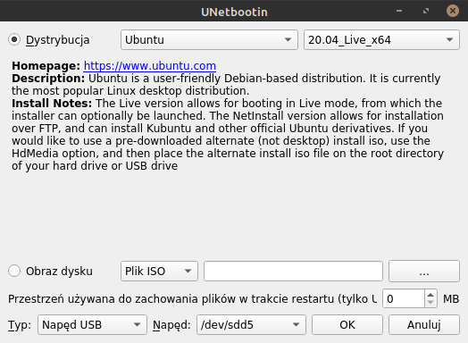
Task: Open the Ubuntu distribution dropdown
Action: pyautogui.click(x=209, y=39)
